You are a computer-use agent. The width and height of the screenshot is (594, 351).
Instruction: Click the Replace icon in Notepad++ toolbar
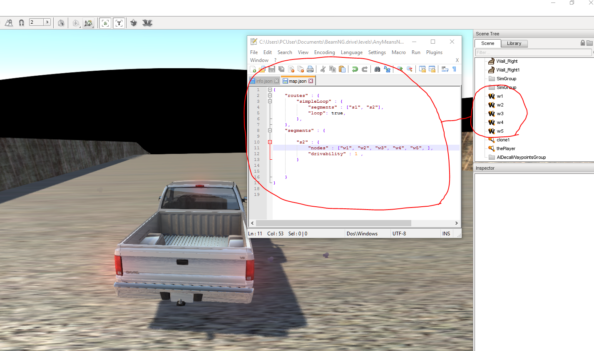pos(387,69)
